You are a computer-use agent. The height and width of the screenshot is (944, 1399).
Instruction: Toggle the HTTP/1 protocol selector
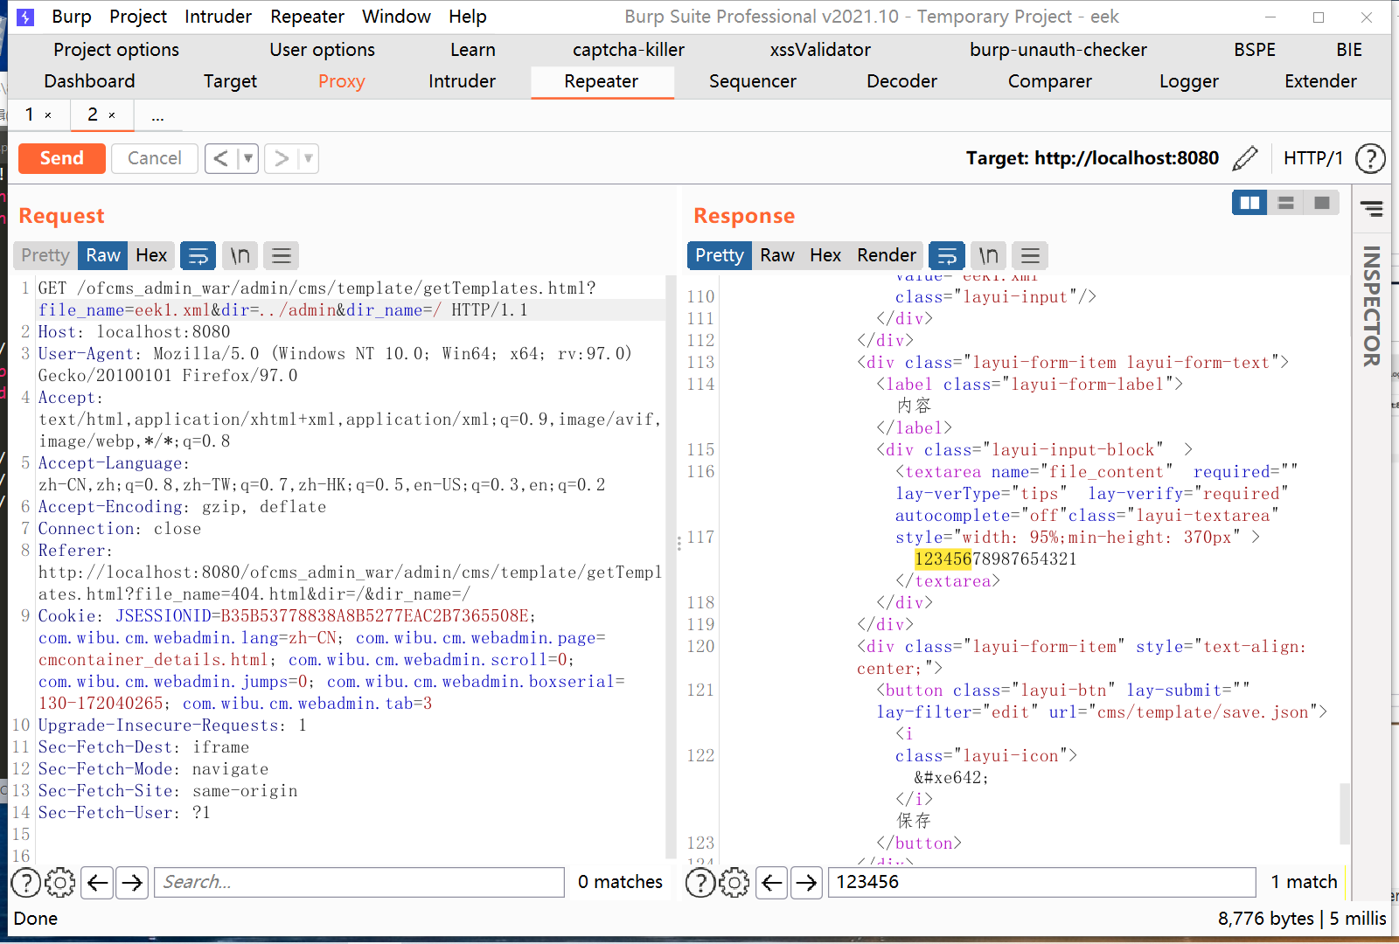1312,158
